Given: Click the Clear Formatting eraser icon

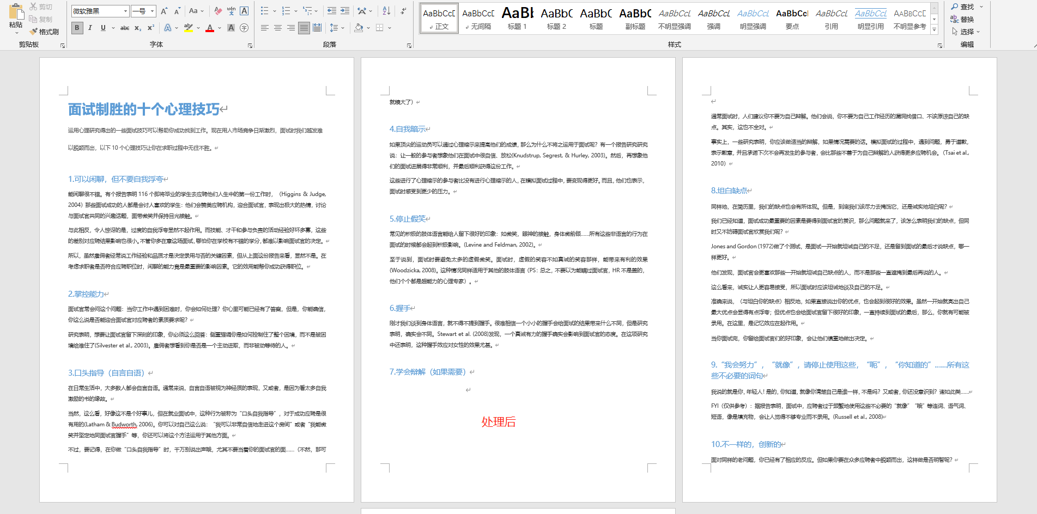Looking at the screenshot, I should point(218,11).
